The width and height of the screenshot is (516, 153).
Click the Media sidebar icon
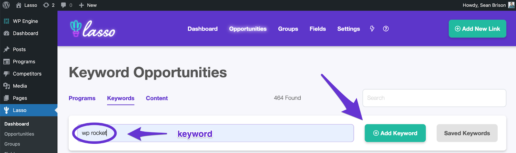coord(6,86)
